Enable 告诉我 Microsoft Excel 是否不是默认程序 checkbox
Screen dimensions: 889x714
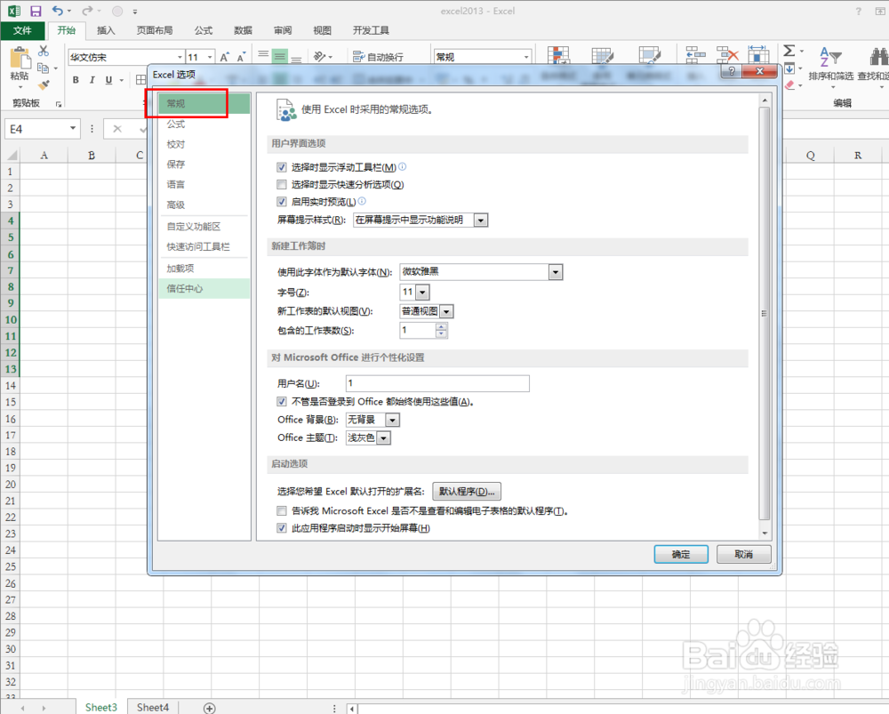click(x=281, y=511)
